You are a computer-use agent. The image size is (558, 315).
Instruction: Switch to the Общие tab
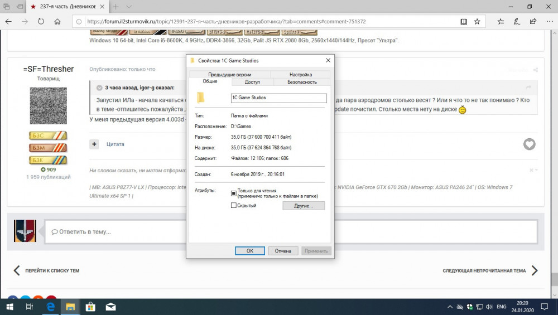(210, 81)
